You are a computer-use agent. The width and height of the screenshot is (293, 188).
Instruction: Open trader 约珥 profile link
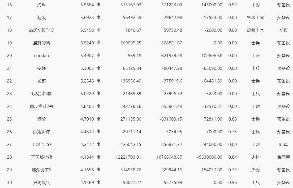[x=41, y=5]
